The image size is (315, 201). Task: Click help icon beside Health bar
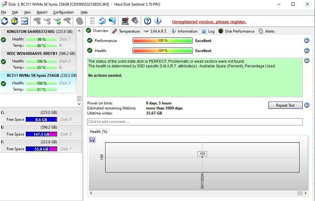307,51
